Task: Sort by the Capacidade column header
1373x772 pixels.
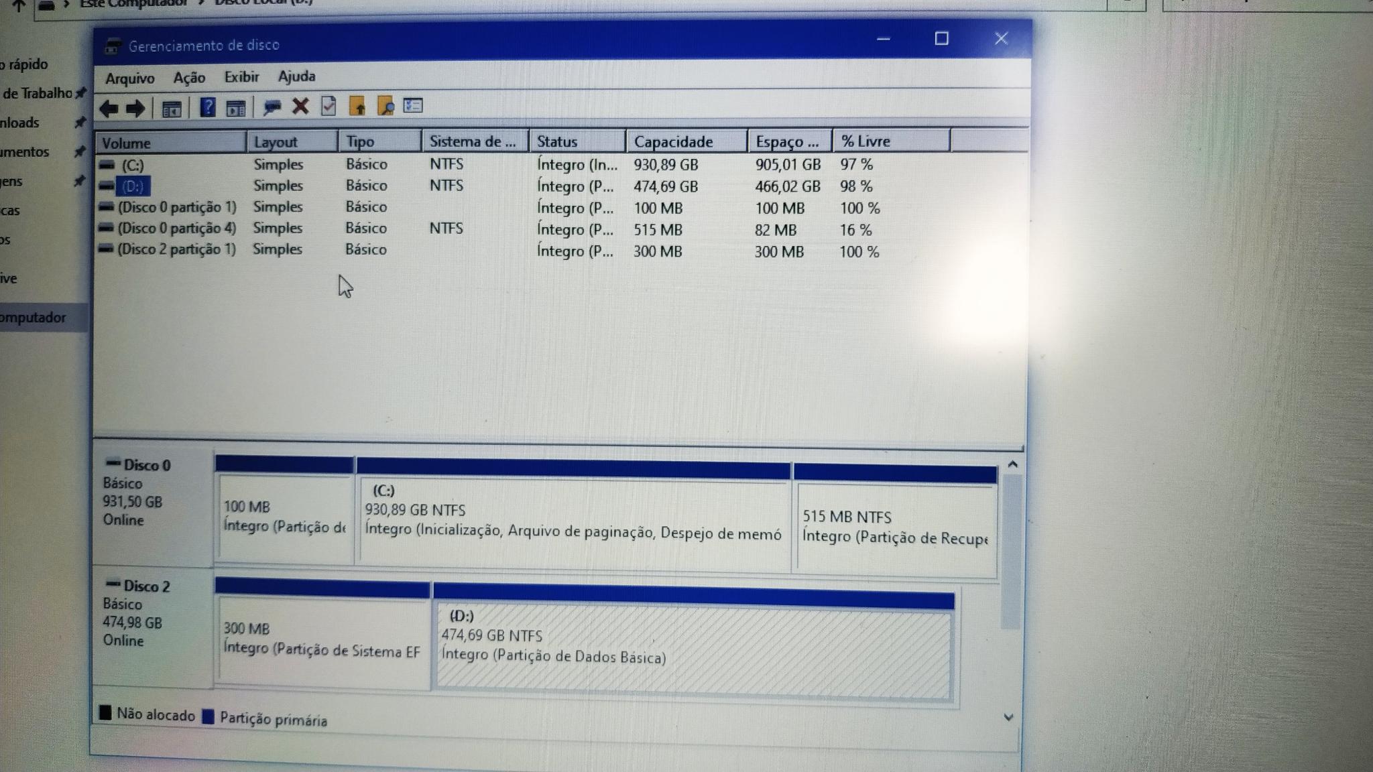Action: [687, 141]
